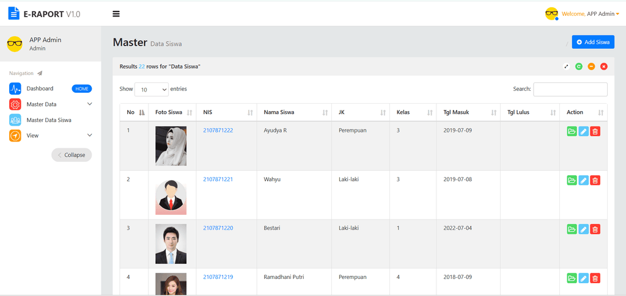626x296 pixels.
Task: Click the HOME badge
Action: pos(82,89)
